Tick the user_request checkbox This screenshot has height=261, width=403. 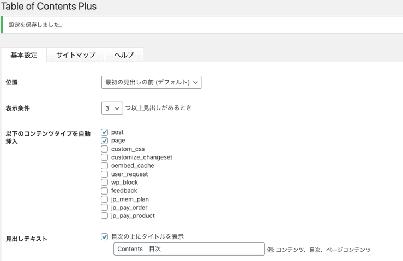click(x=104, y=174)
